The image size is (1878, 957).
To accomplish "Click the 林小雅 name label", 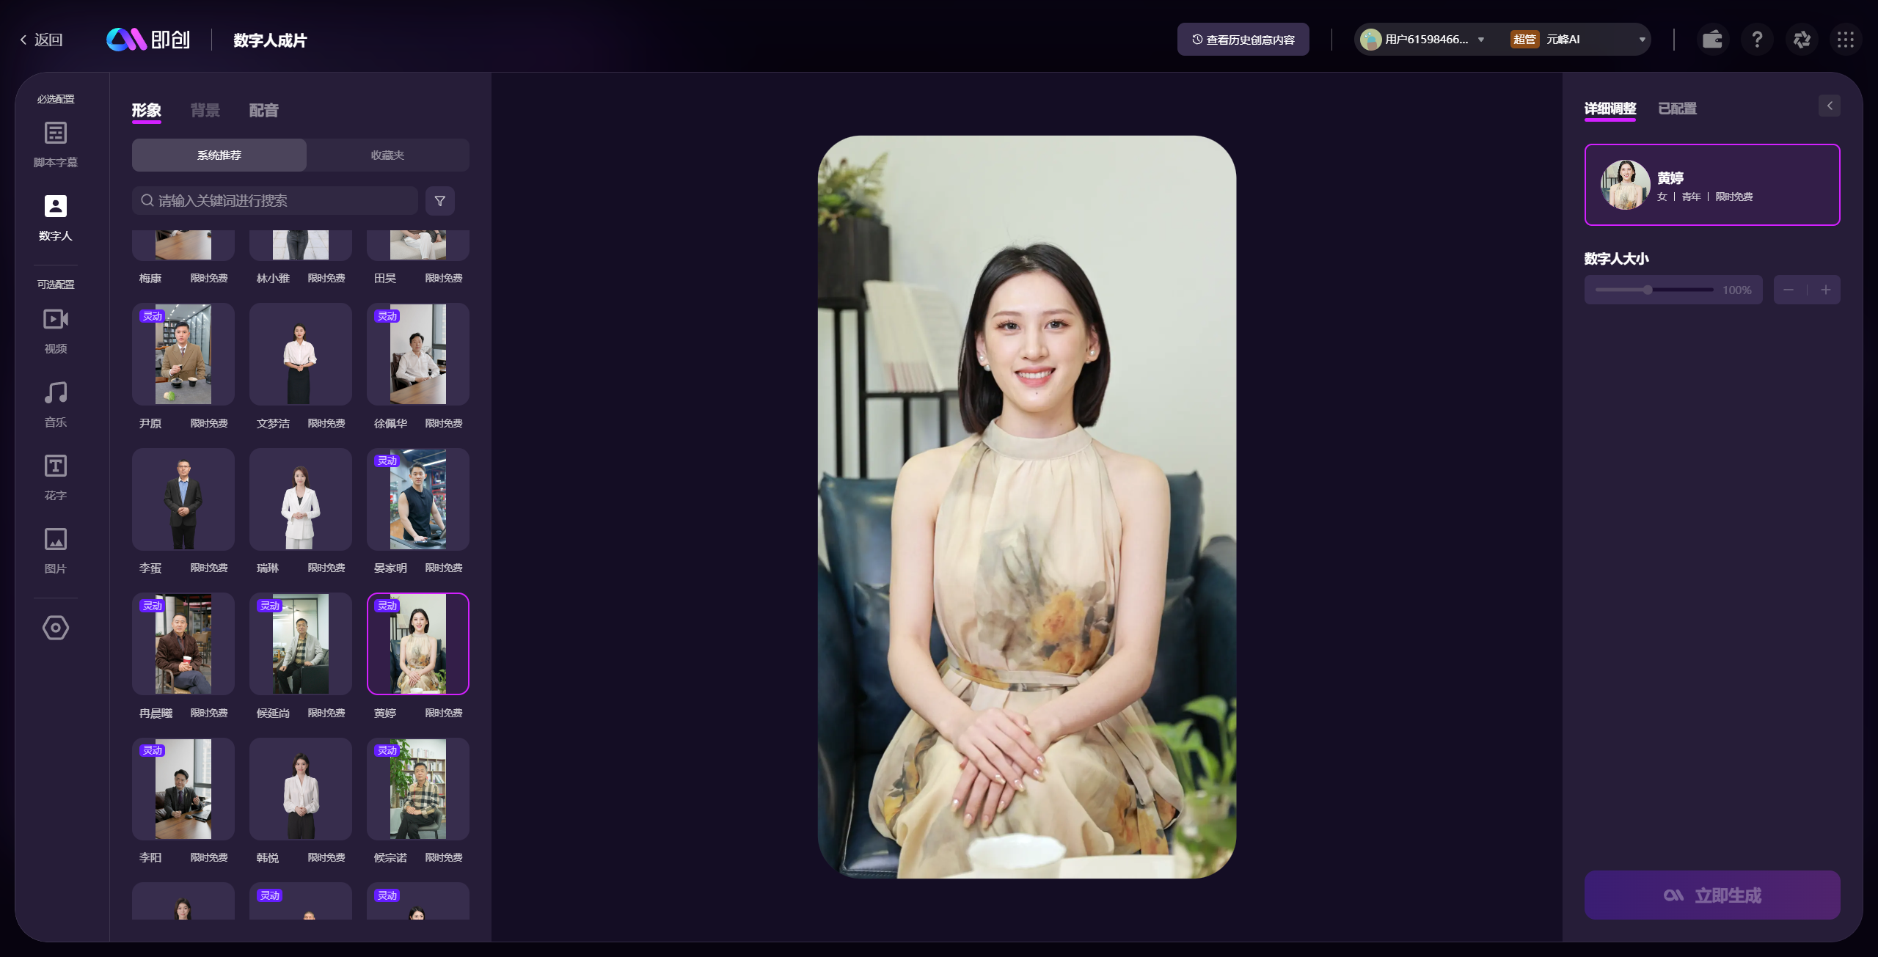I will (273, 279).
